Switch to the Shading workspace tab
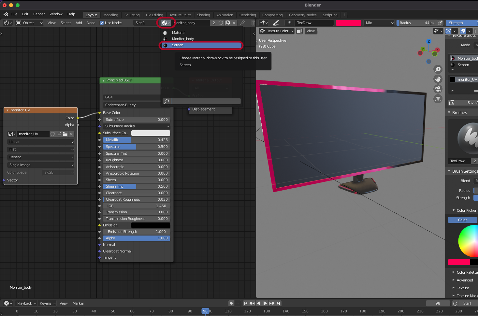Image resolution: width=478 pixels, height=316 pixels. (x=203, y=15)
